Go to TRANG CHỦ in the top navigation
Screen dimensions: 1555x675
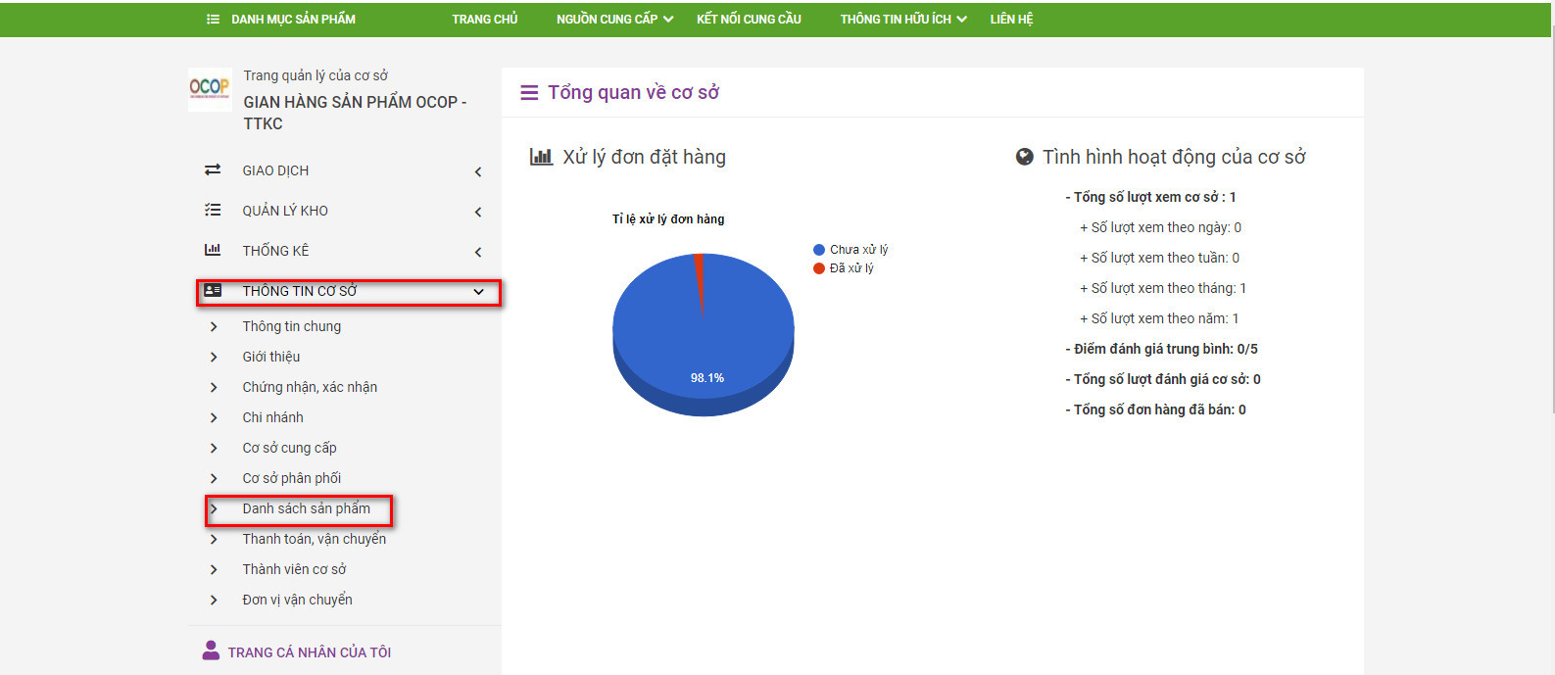485,19
